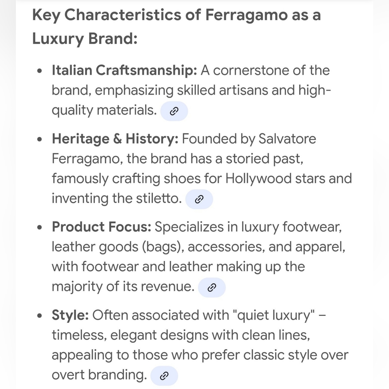This screenshot has width=389, height=389.
Task: Click the bold "Heritage & History:" label
Action: 115,139
